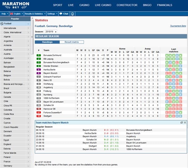
Task: Select Argentina in the sidebar
Action: (x=8, y=41)
